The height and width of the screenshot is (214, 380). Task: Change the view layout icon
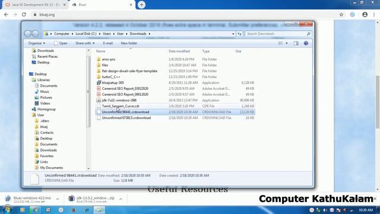pyautogui.click(x=281, y=43)
